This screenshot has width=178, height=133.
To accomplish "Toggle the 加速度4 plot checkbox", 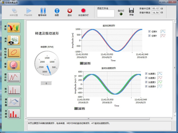I will [x=146, y=86].
